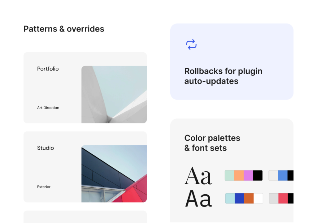This screenshot has width=317, height=223.
Task: Pick the royal blue swatch in lower palette
Action: (239, 198)
